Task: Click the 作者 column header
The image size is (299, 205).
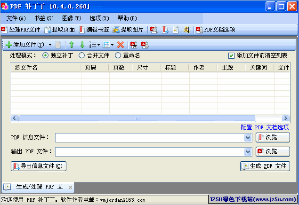Action: tap(203, 68)
